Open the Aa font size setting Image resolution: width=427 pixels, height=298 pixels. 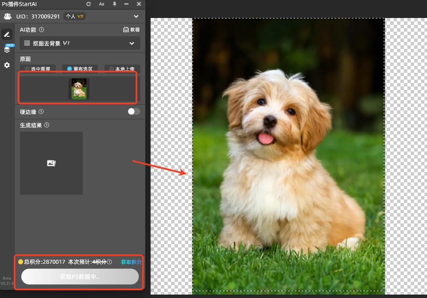pyautogui.click(x=101, y=4)
